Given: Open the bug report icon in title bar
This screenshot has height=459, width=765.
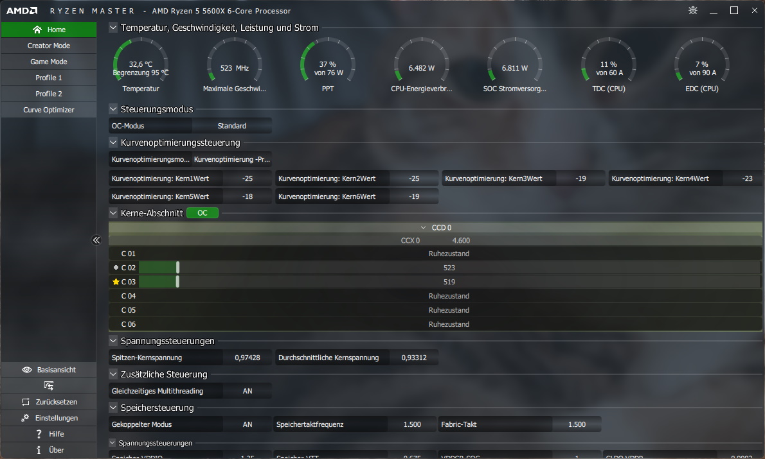Looking at the screenshot, I should (693, 10).
